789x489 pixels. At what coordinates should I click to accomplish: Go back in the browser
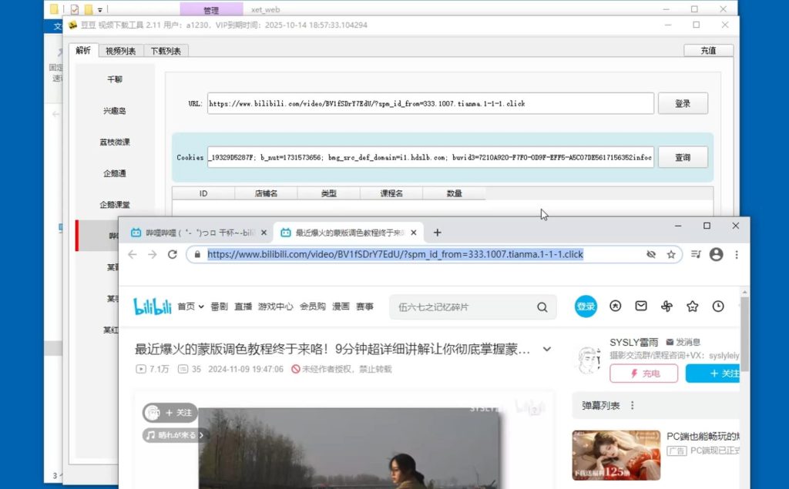click(x=133, y=255)
